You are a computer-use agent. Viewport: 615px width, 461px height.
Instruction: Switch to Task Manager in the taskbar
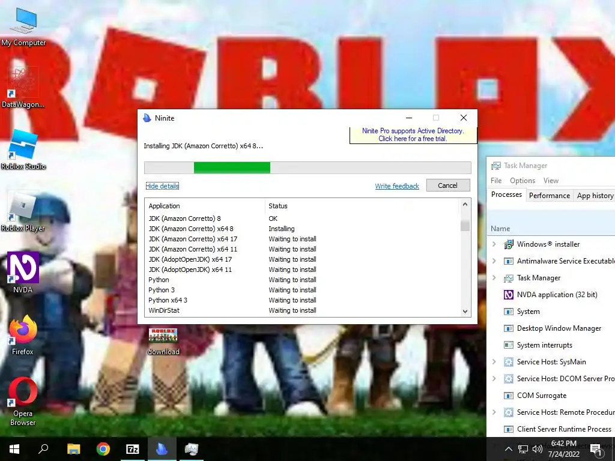[192, 449]
